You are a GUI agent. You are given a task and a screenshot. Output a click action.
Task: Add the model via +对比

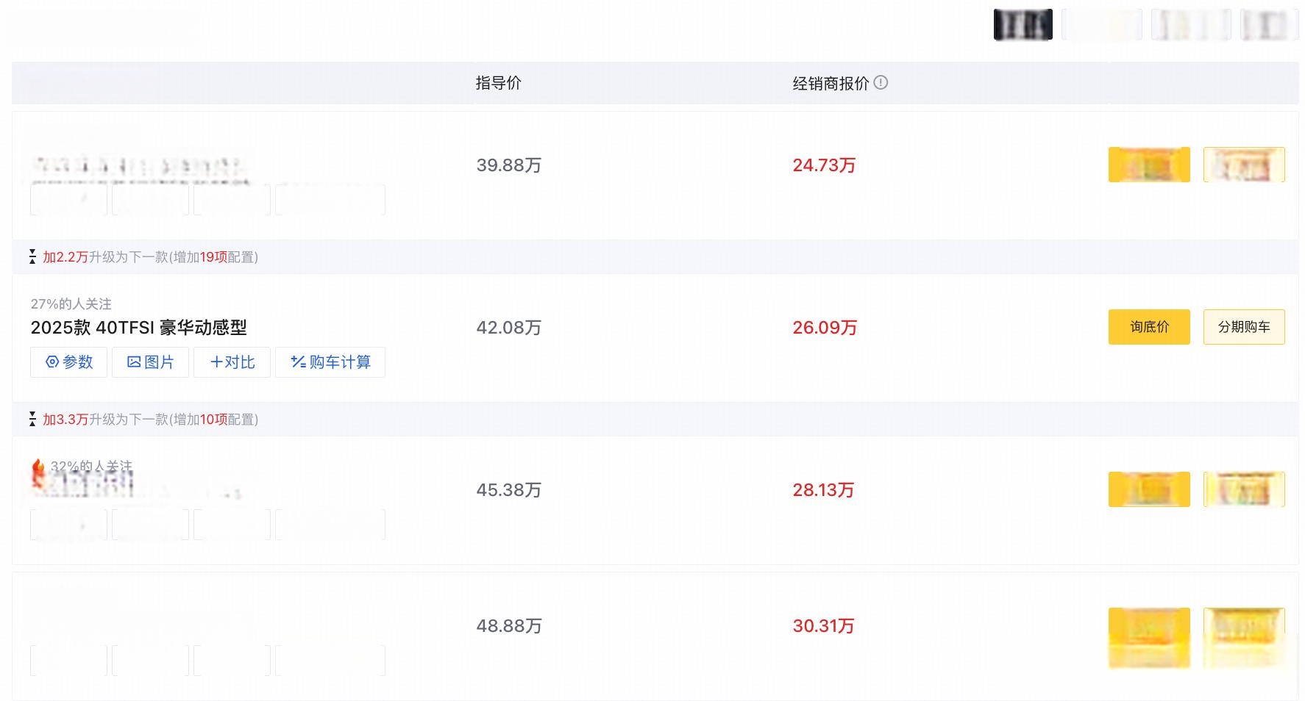click(x=232, y=362)
